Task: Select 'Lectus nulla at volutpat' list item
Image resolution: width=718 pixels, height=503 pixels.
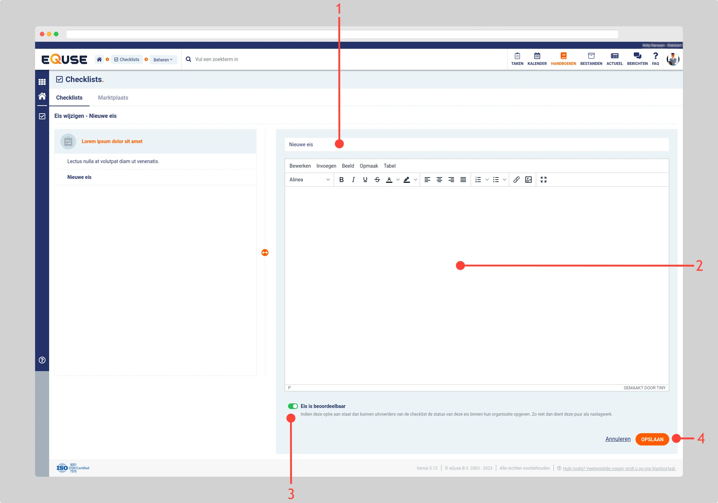Action: [113, 161]
